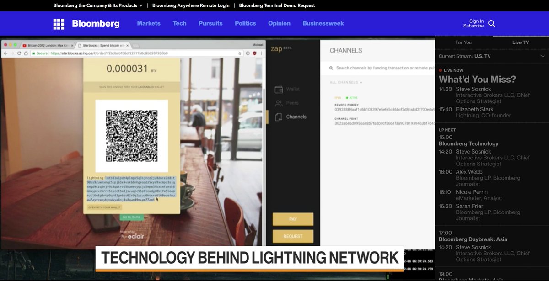
Task: Click Bloomberg Anywhere Remote Login link
Action: click(x=191, y=5)
